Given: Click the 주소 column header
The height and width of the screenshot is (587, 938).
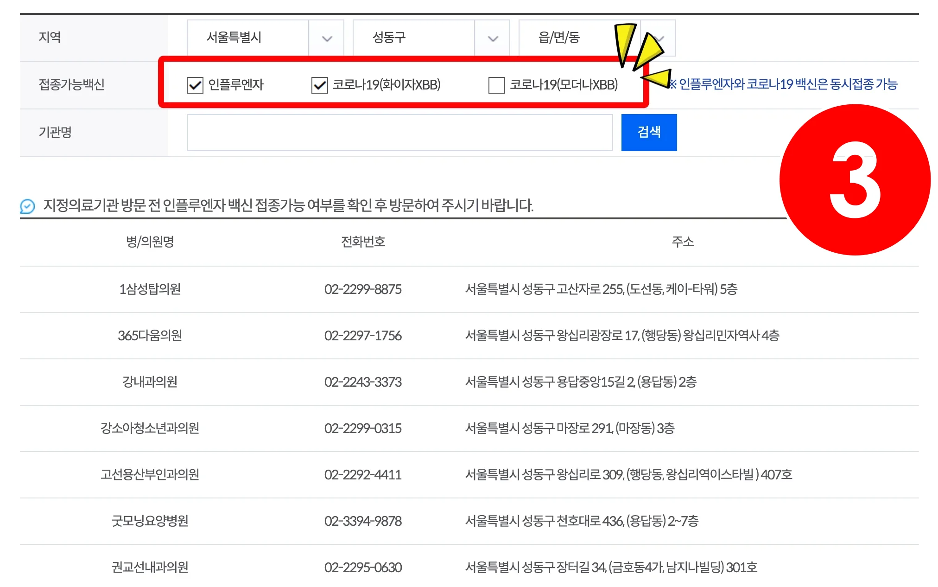Looking at the screenshot, I should 683,242.
